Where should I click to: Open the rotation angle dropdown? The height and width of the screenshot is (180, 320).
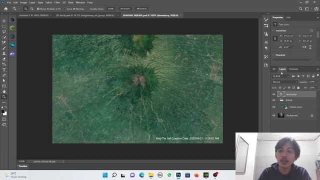(293, 47)
